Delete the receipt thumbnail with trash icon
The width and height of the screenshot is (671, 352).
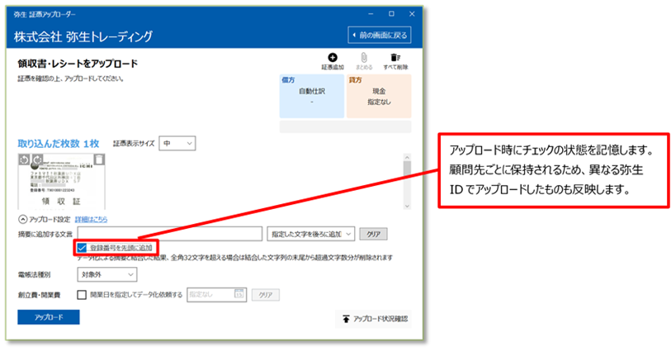tap(99, 159)
